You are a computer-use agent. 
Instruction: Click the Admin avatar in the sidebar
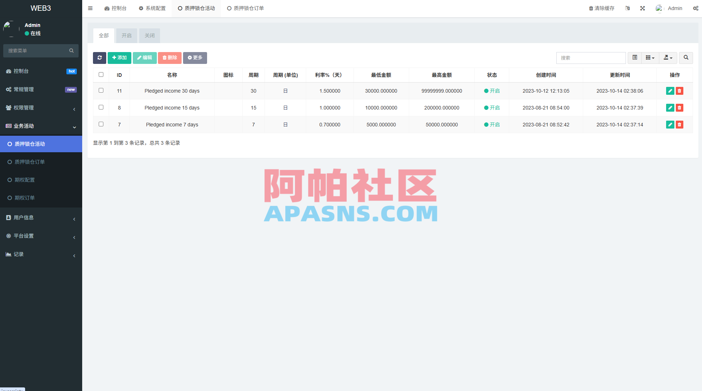[x=11, y=29]
